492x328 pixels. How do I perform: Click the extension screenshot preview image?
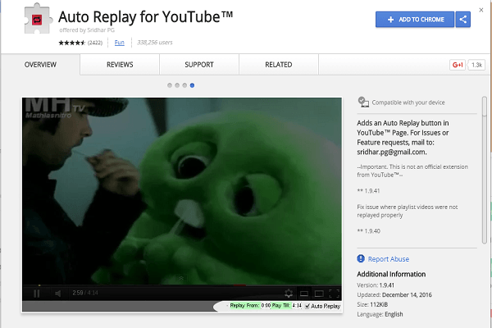tap(182, 205)
